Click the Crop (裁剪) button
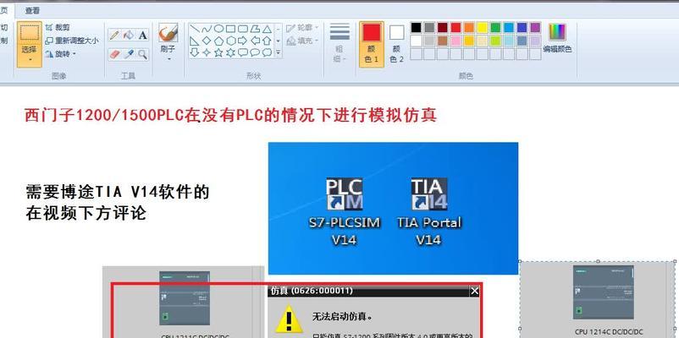 click(58, 28)
